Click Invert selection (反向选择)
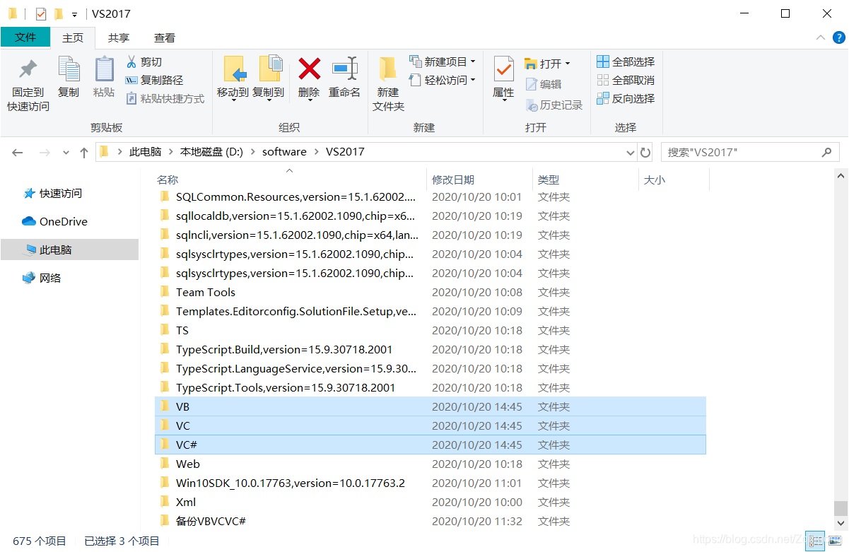The width and height of the screenshot is (849, 552). (626, 98)
